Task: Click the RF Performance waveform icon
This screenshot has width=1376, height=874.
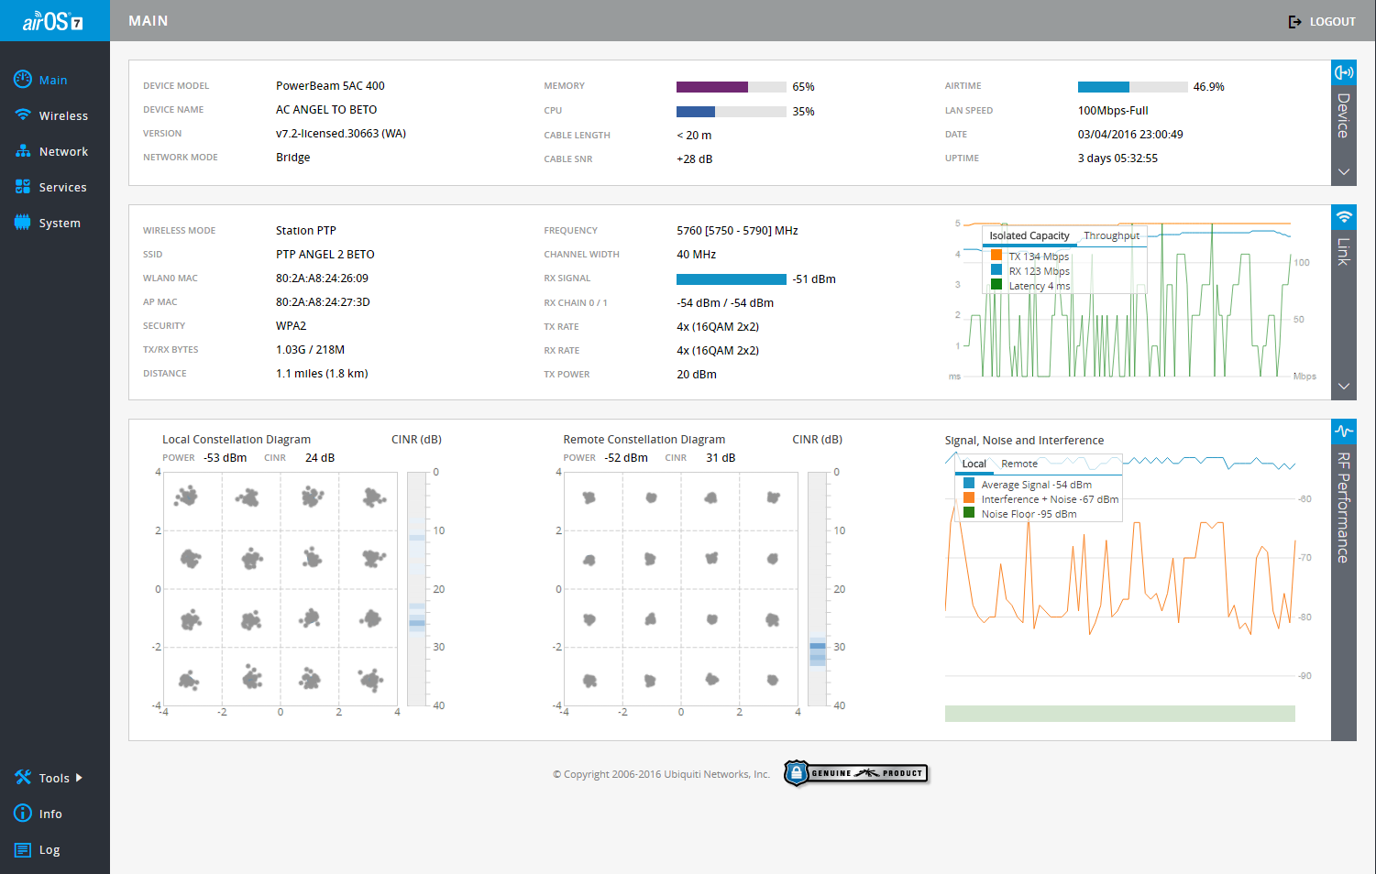Action: 1343,432
